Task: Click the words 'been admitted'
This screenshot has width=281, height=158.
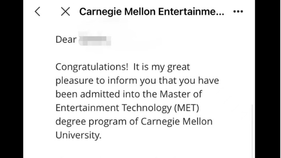Action: (x=88, y=94)
